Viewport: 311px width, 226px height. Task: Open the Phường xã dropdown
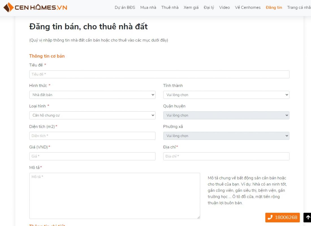click(226, 136)
